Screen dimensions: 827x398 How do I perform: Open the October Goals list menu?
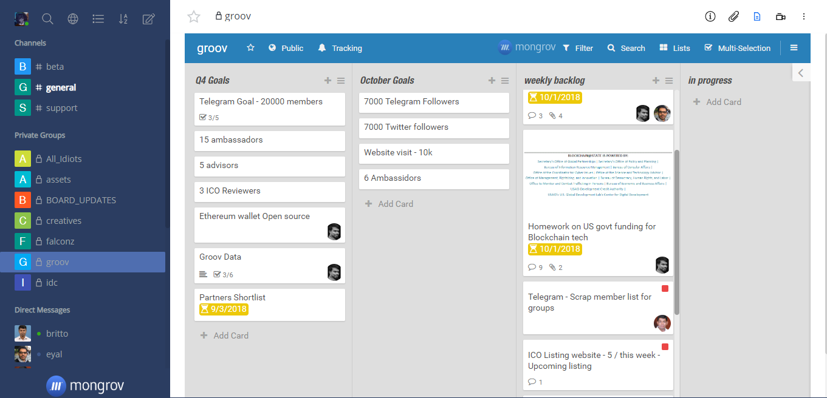coord(505,81)
